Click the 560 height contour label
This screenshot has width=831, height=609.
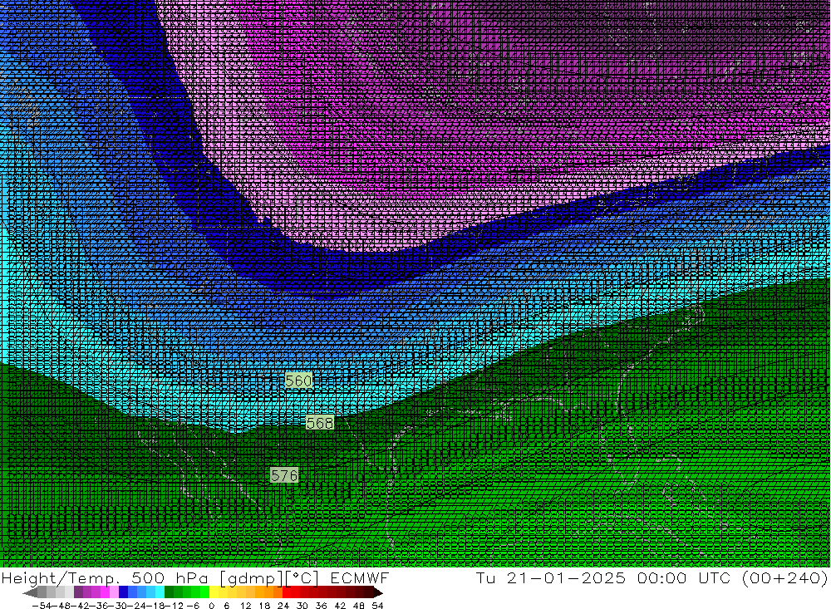(x=298, y=381)
